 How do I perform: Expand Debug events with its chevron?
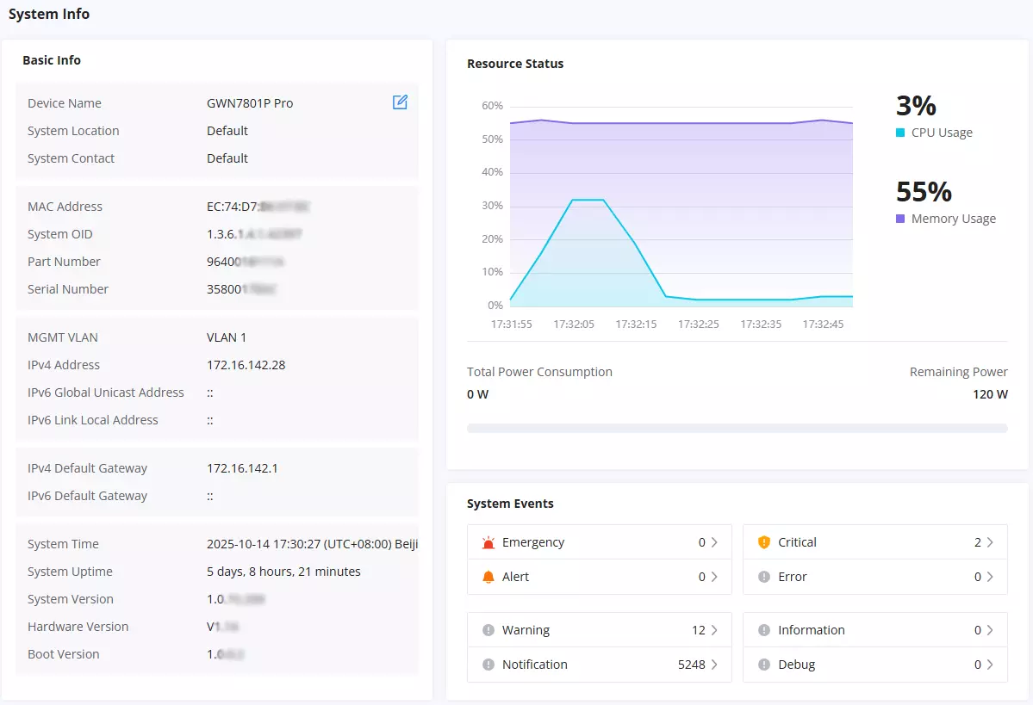tap(990, 665)
